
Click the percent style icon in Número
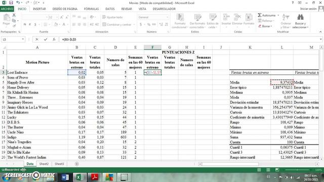tap(149, 25)
